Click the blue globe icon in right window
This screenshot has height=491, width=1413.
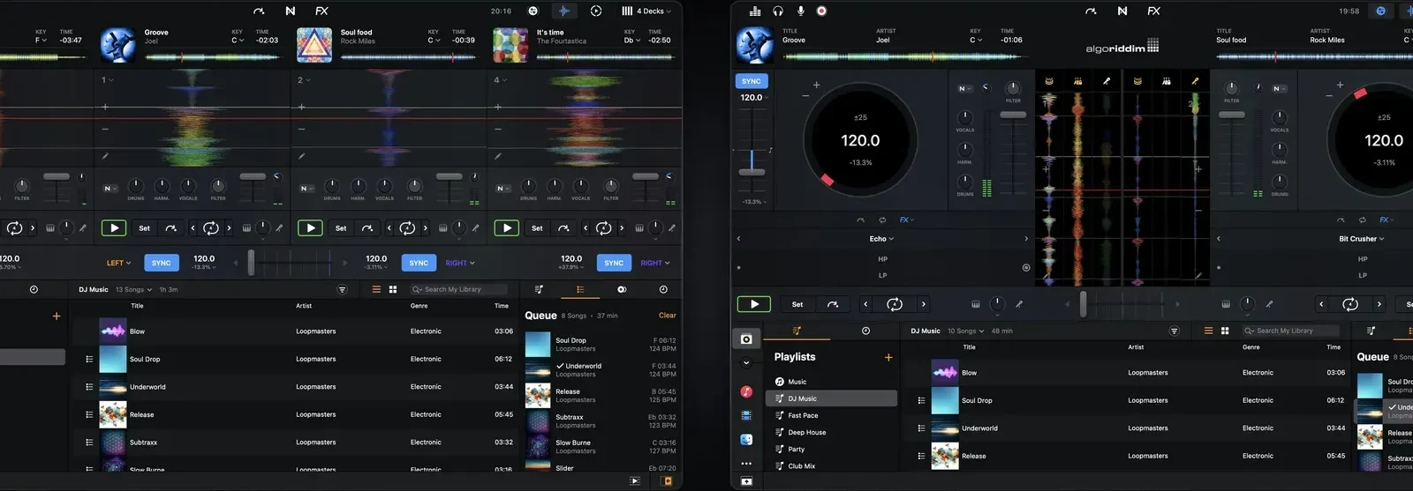(x=1381, y=11)
